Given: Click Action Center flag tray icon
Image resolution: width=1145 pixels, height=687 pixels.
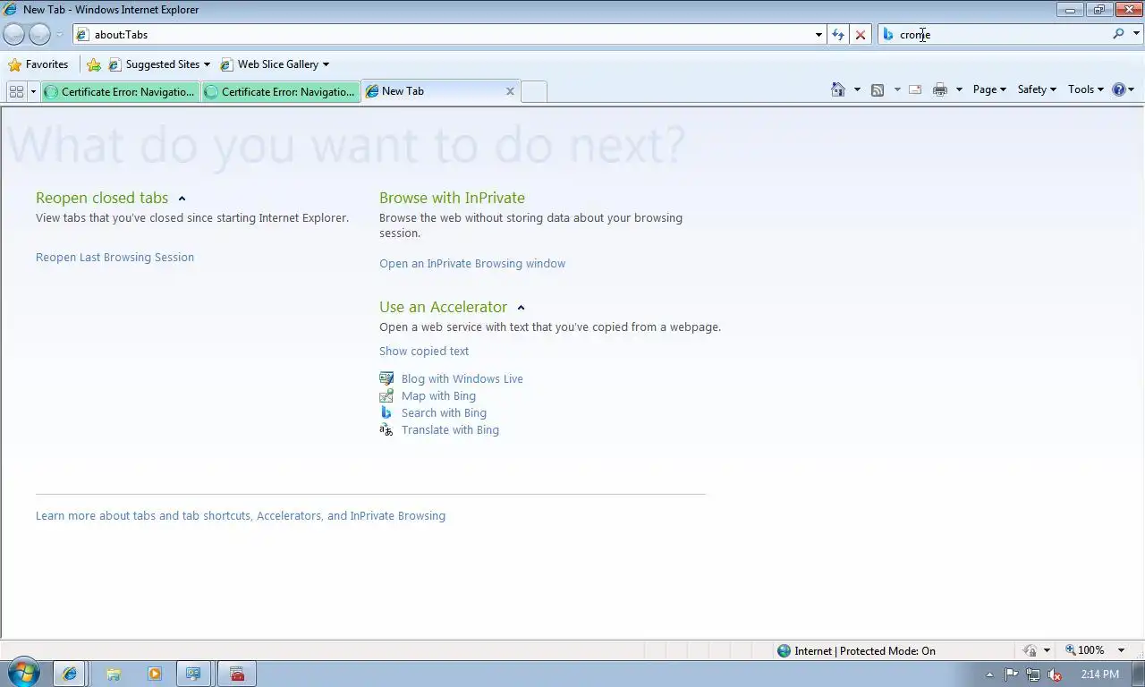Looking at the screenshot, I should tap(1012, 674).
